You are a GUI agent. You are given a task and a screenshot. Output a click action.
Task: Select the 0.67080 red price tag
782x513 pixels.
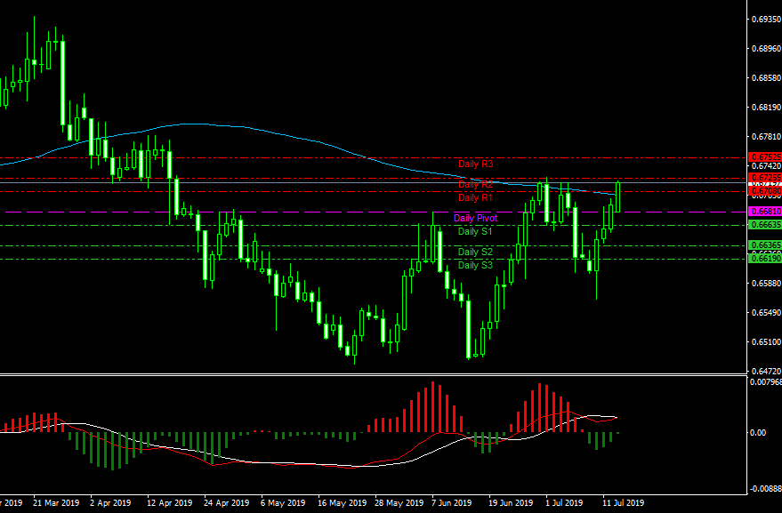(765, 191)
